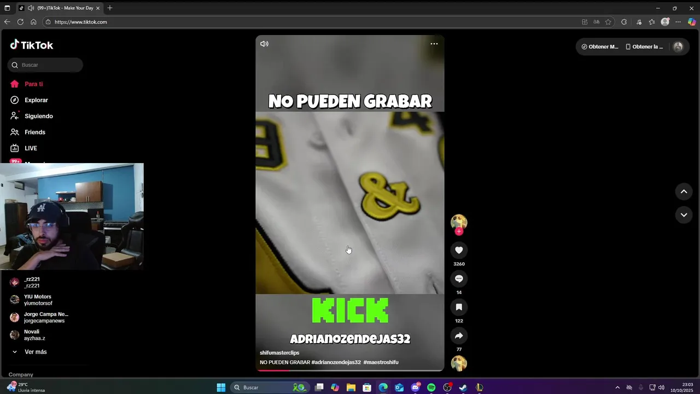Open Steam on the taskbar
This screenshot has height=394, width=700.
463,387
